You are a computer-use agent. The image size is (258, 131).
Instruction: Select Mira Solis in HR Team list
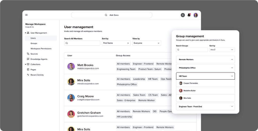tap(206, 98)
